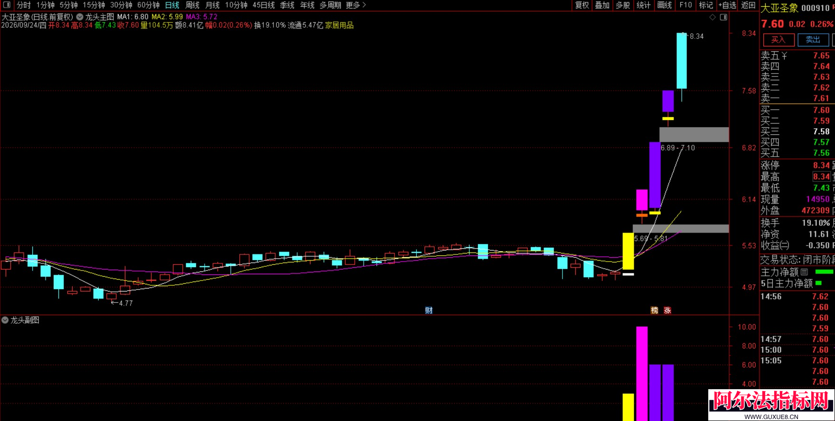
Task: Expand the 龙头主图 indicator dropdown
Action: point(80,17)
